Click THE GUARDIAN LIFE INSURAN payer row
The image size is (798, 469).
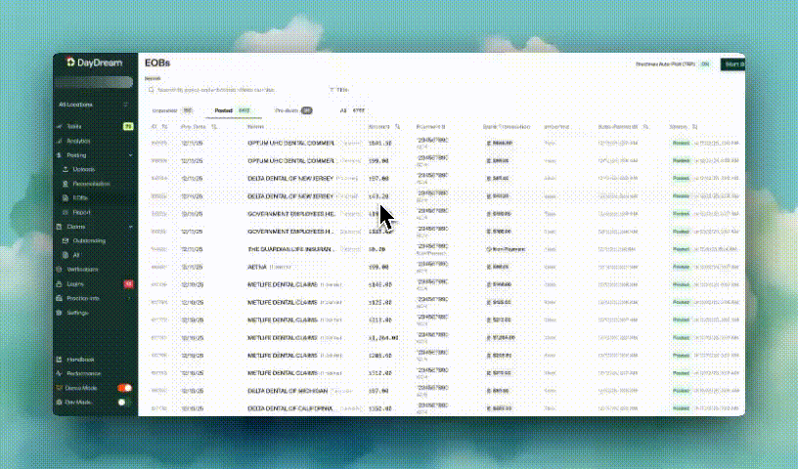[442, 249]
